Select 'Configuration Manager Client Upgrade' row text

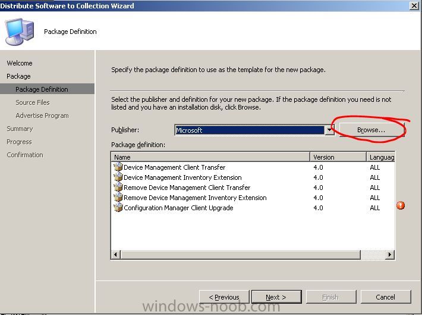tap(178, 208)
